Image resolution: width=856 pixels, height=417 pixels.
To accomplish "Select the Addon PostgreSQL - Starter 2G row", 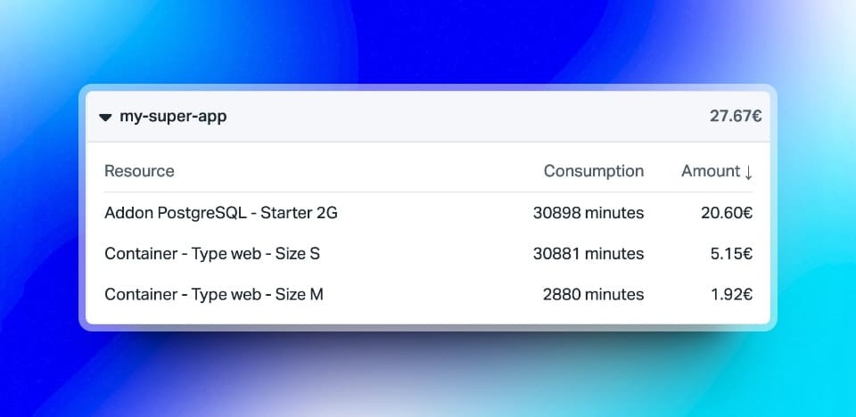I will pyautogui.click(x=429, y=213).
